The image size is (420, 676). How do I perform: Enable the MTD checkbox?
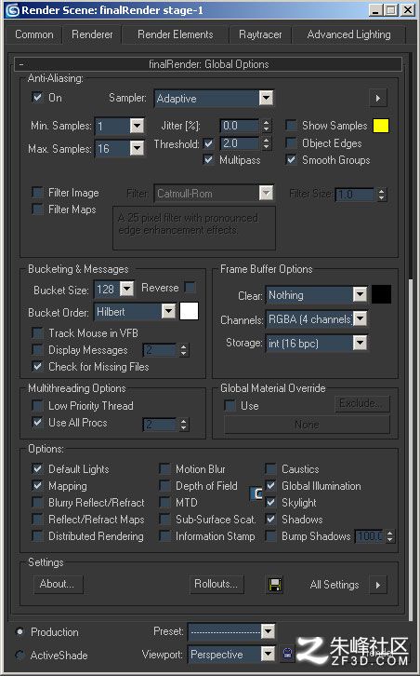(x=164, y=502)
